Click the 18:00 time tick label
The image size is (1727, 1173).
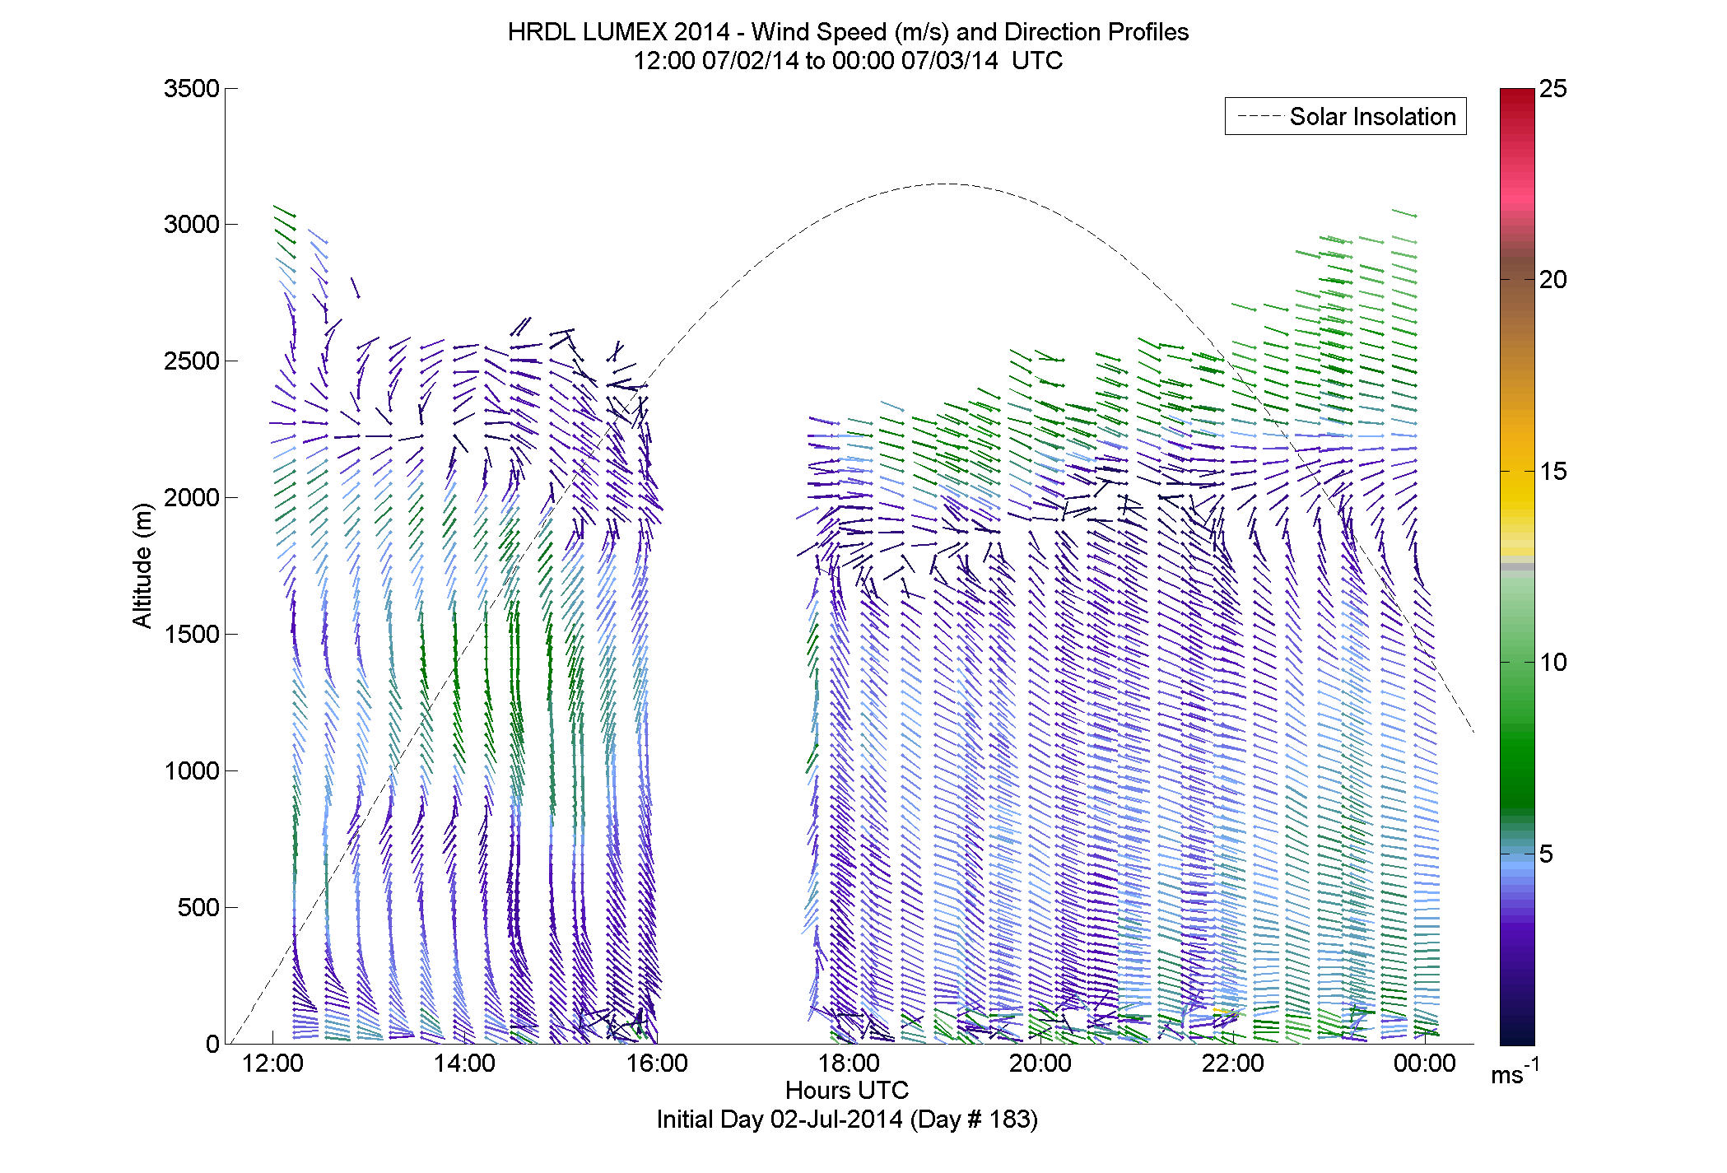click(849, 1064)
